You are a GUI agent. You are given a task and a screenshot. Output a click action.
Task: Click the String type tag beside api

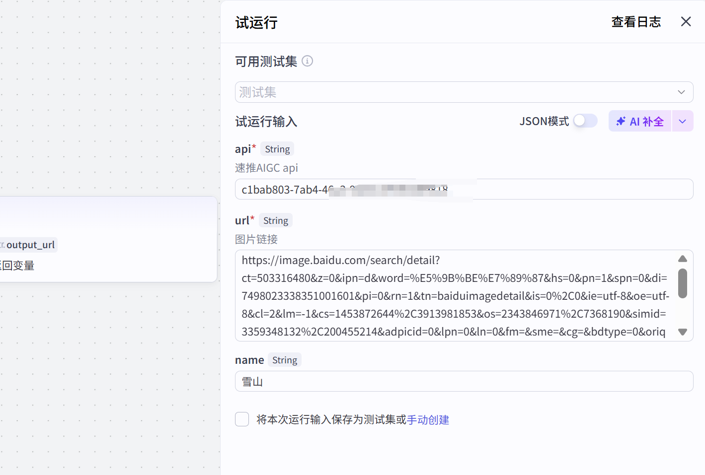pos(277,149)
